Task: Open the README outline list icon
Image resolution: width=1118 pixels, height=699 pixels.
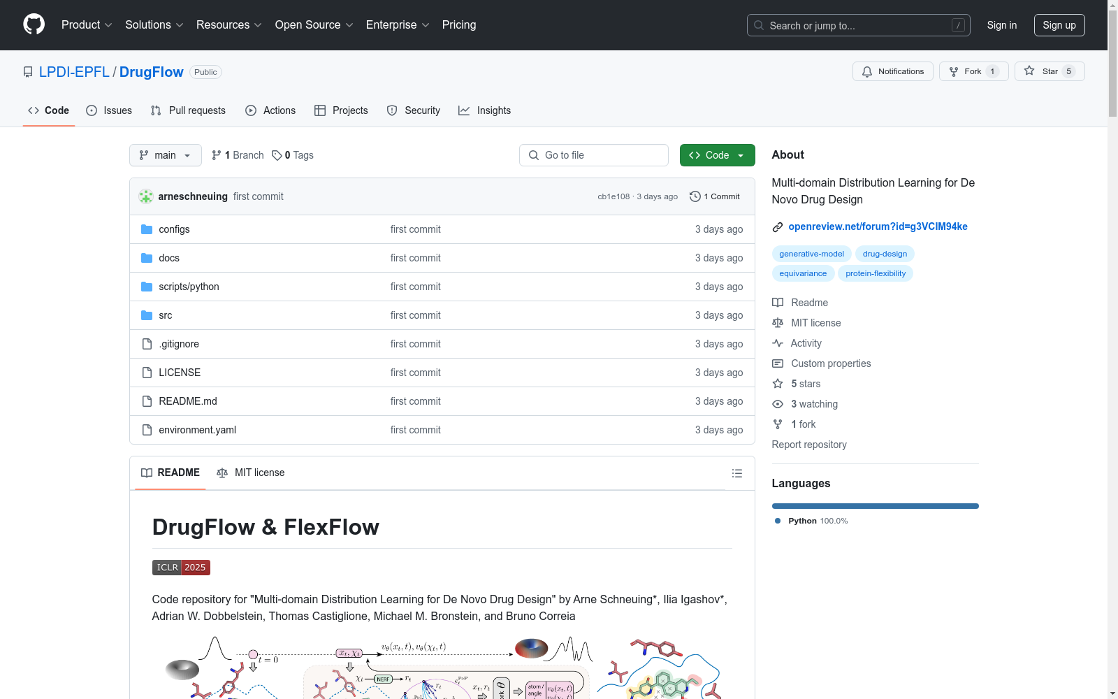Action: click(x=736, y=473)
